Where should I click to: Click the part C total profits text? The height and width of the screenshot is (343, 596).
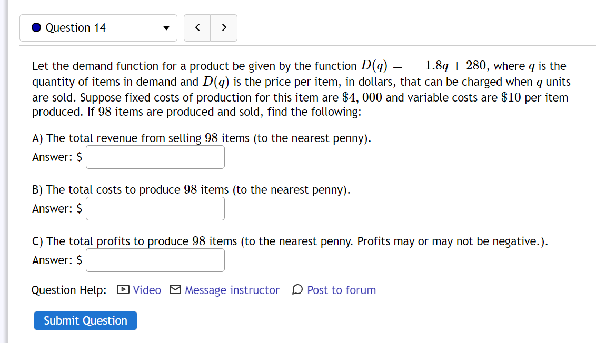click(290, 241)
